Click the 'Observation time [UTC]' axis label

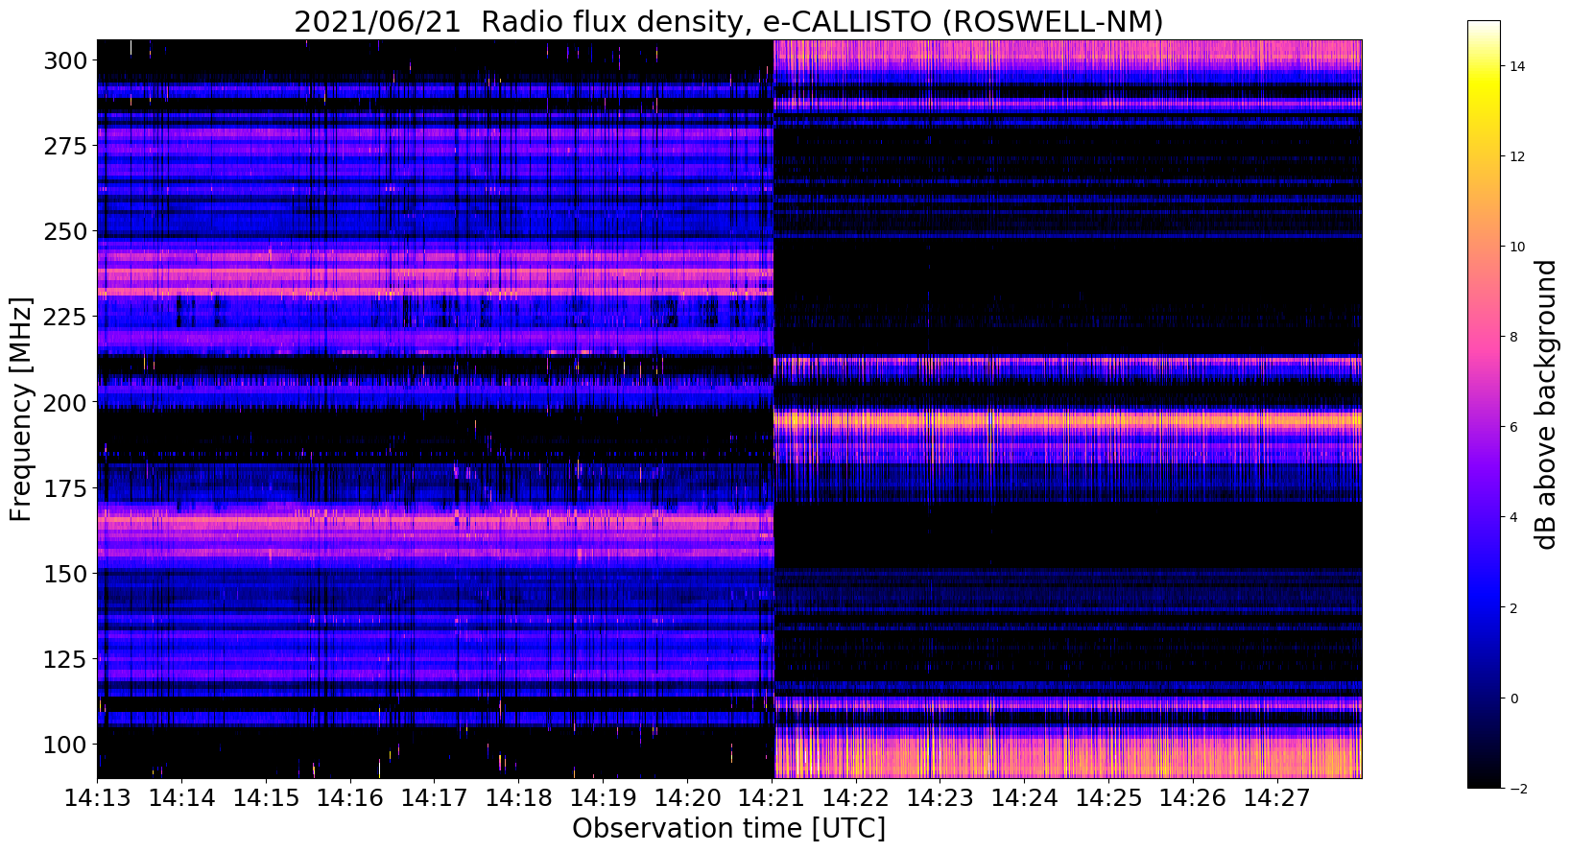pyautogui.click(x=728, y=828)
